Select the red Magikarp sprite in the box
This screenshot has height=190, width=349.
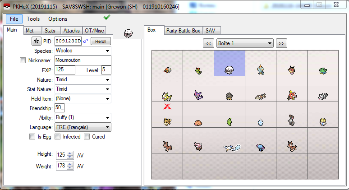point(292,95)
